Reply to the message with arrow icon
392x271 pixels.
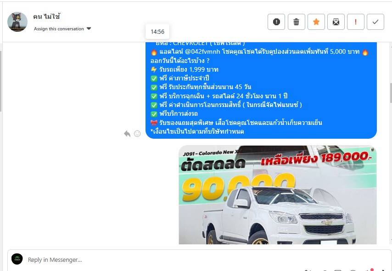[x=127, y=134]
